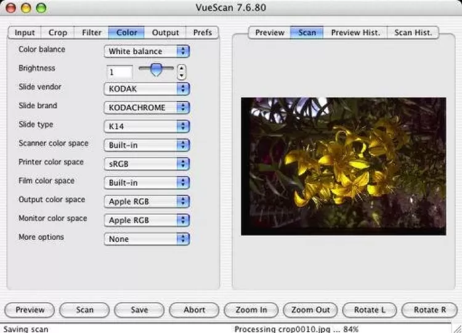Click the Brightness slider handle
Viewport: 462px width, 333px height.
(156, 70)
